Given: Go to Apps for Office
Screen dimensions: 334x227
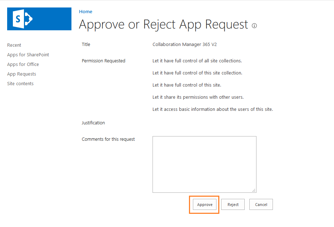Looking at the screenshot, I should point(23,64).
